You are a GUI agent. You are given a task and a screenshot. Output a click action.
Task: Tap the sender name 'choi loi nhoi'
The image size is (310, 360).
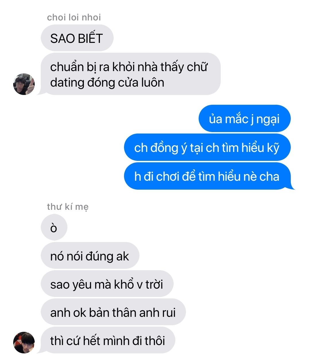coord(74,17)
